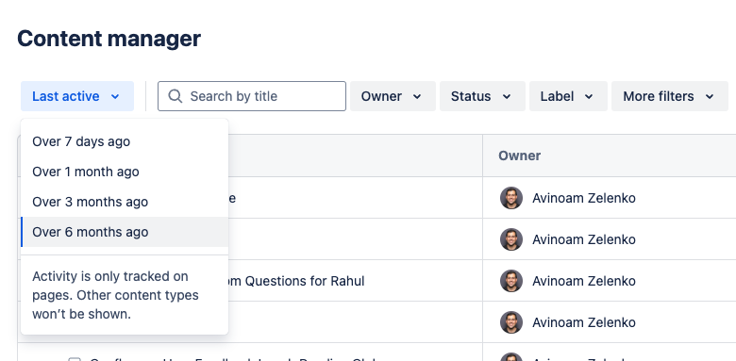Expand the More filters dropdown
Image resolution: width=736 pixels, height=361 pixels.
click(x=670, y=96)
